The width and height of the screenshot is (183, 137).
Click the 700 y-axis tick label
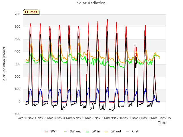click(x=17, y=14)
